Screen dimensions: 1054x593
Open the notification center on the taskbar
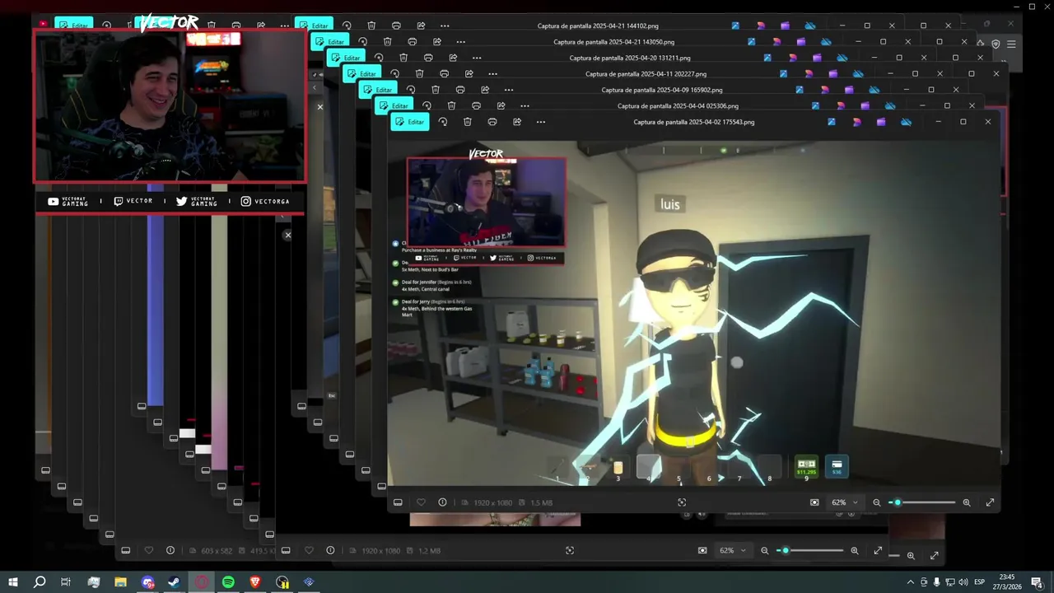(x=1037, y=582)
